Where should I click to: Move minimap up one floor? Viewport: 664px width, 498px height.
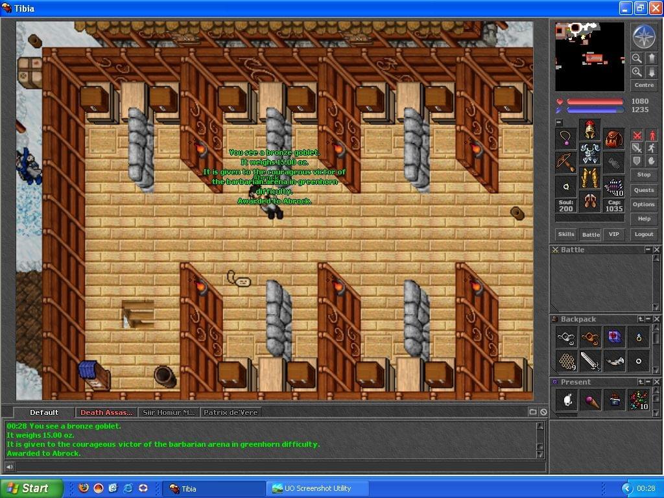[x=651, y=58]
